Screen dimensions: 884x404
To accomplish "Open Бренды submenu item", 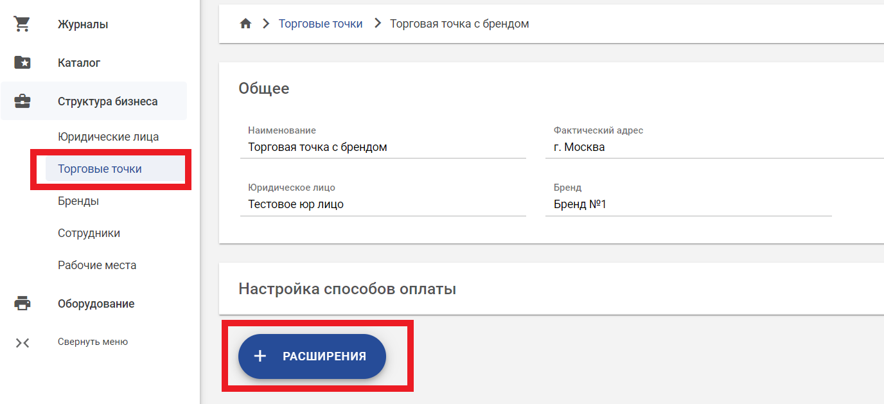I will pyautogui.click(x=78, y=201).
